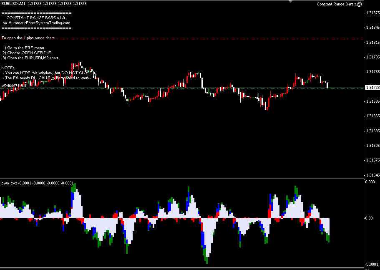This screenshot has height=270, width=380.
Task: Click the Expert Advisor smiley face icon
Action: tap(360, 4)
